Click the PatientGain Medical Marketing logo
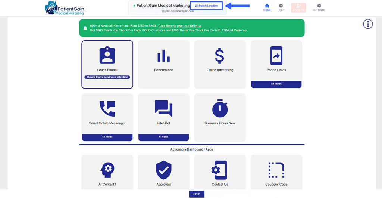This screenshot has width=382, height=198. [x=64, y=8]
